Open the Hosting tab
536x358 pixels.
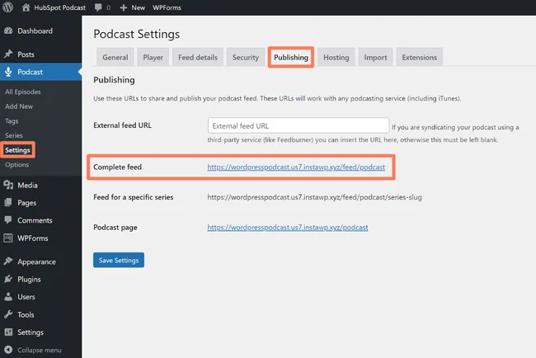point(336,57)
